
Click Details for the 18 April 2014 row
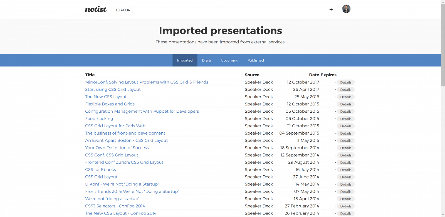[x=346, y=199]
